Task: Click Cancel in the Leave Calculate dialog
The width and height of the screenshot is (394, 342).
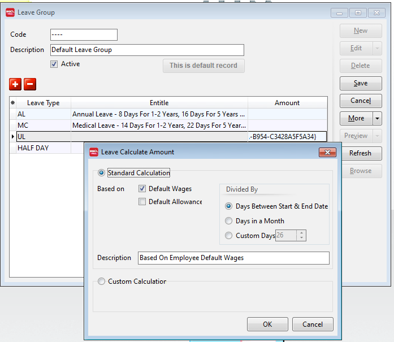Action: pos(312,324)
